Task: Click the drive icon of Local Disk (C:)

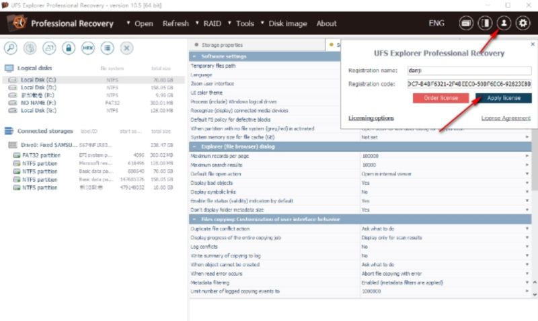Action: click(x=13, y=80)
